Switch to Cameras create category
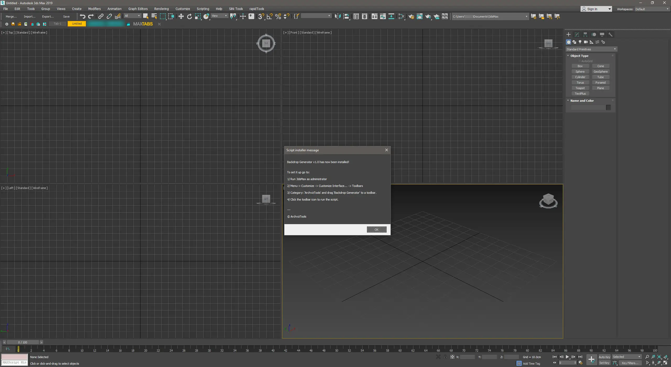Image resolution: width=671 pixels, height=367 pixels. coord(586,42)
